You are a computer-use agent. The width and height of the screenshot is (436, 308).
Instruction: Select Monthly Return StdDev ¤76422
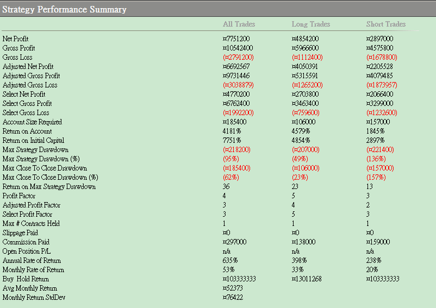pyautogui.click(x=233, y=298)
